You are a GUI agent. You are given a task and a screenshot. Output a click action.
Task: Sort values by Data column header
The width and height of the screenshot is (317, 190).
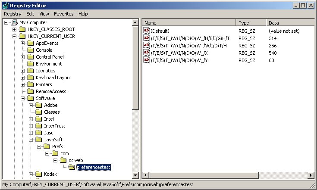coord(291,22)
